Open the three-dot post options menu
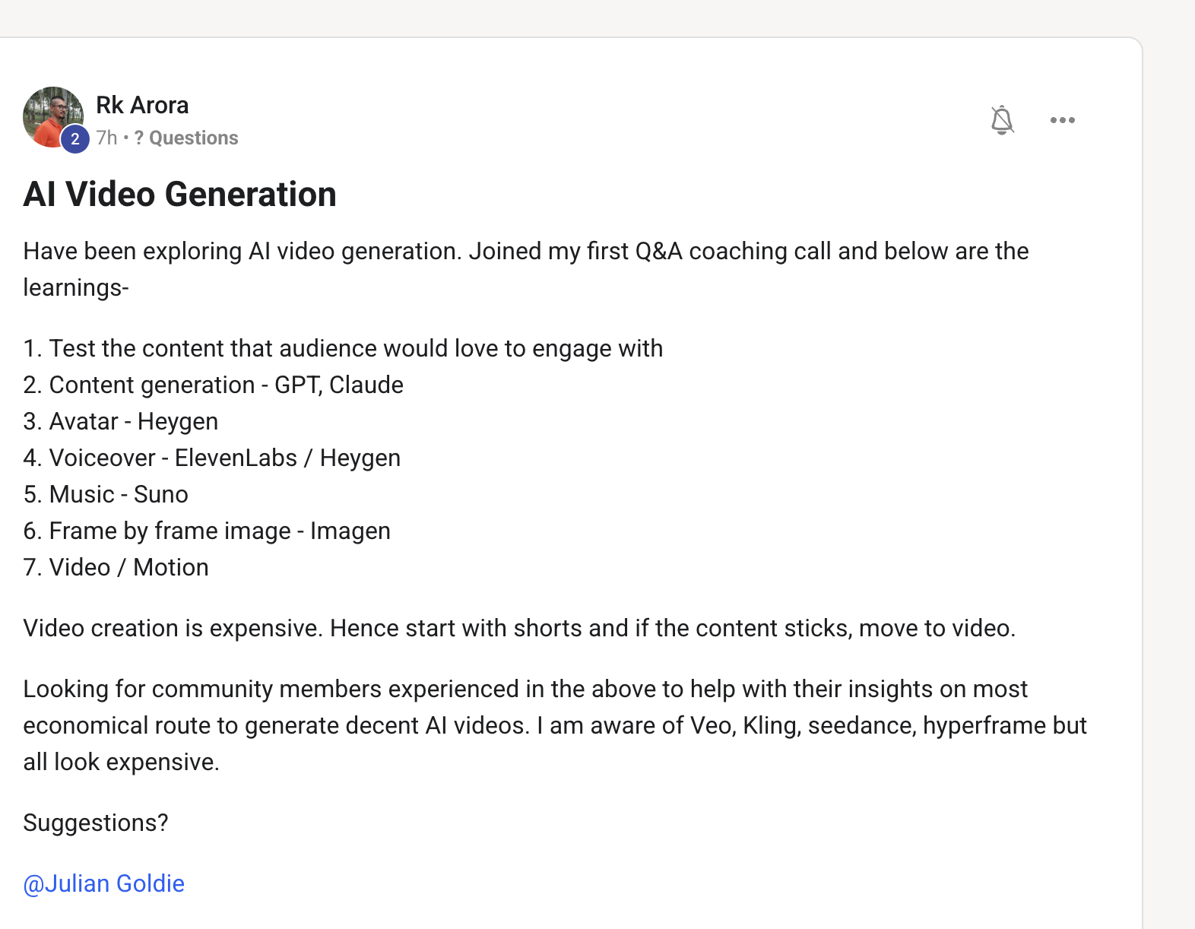 (x=1062, y=120)
